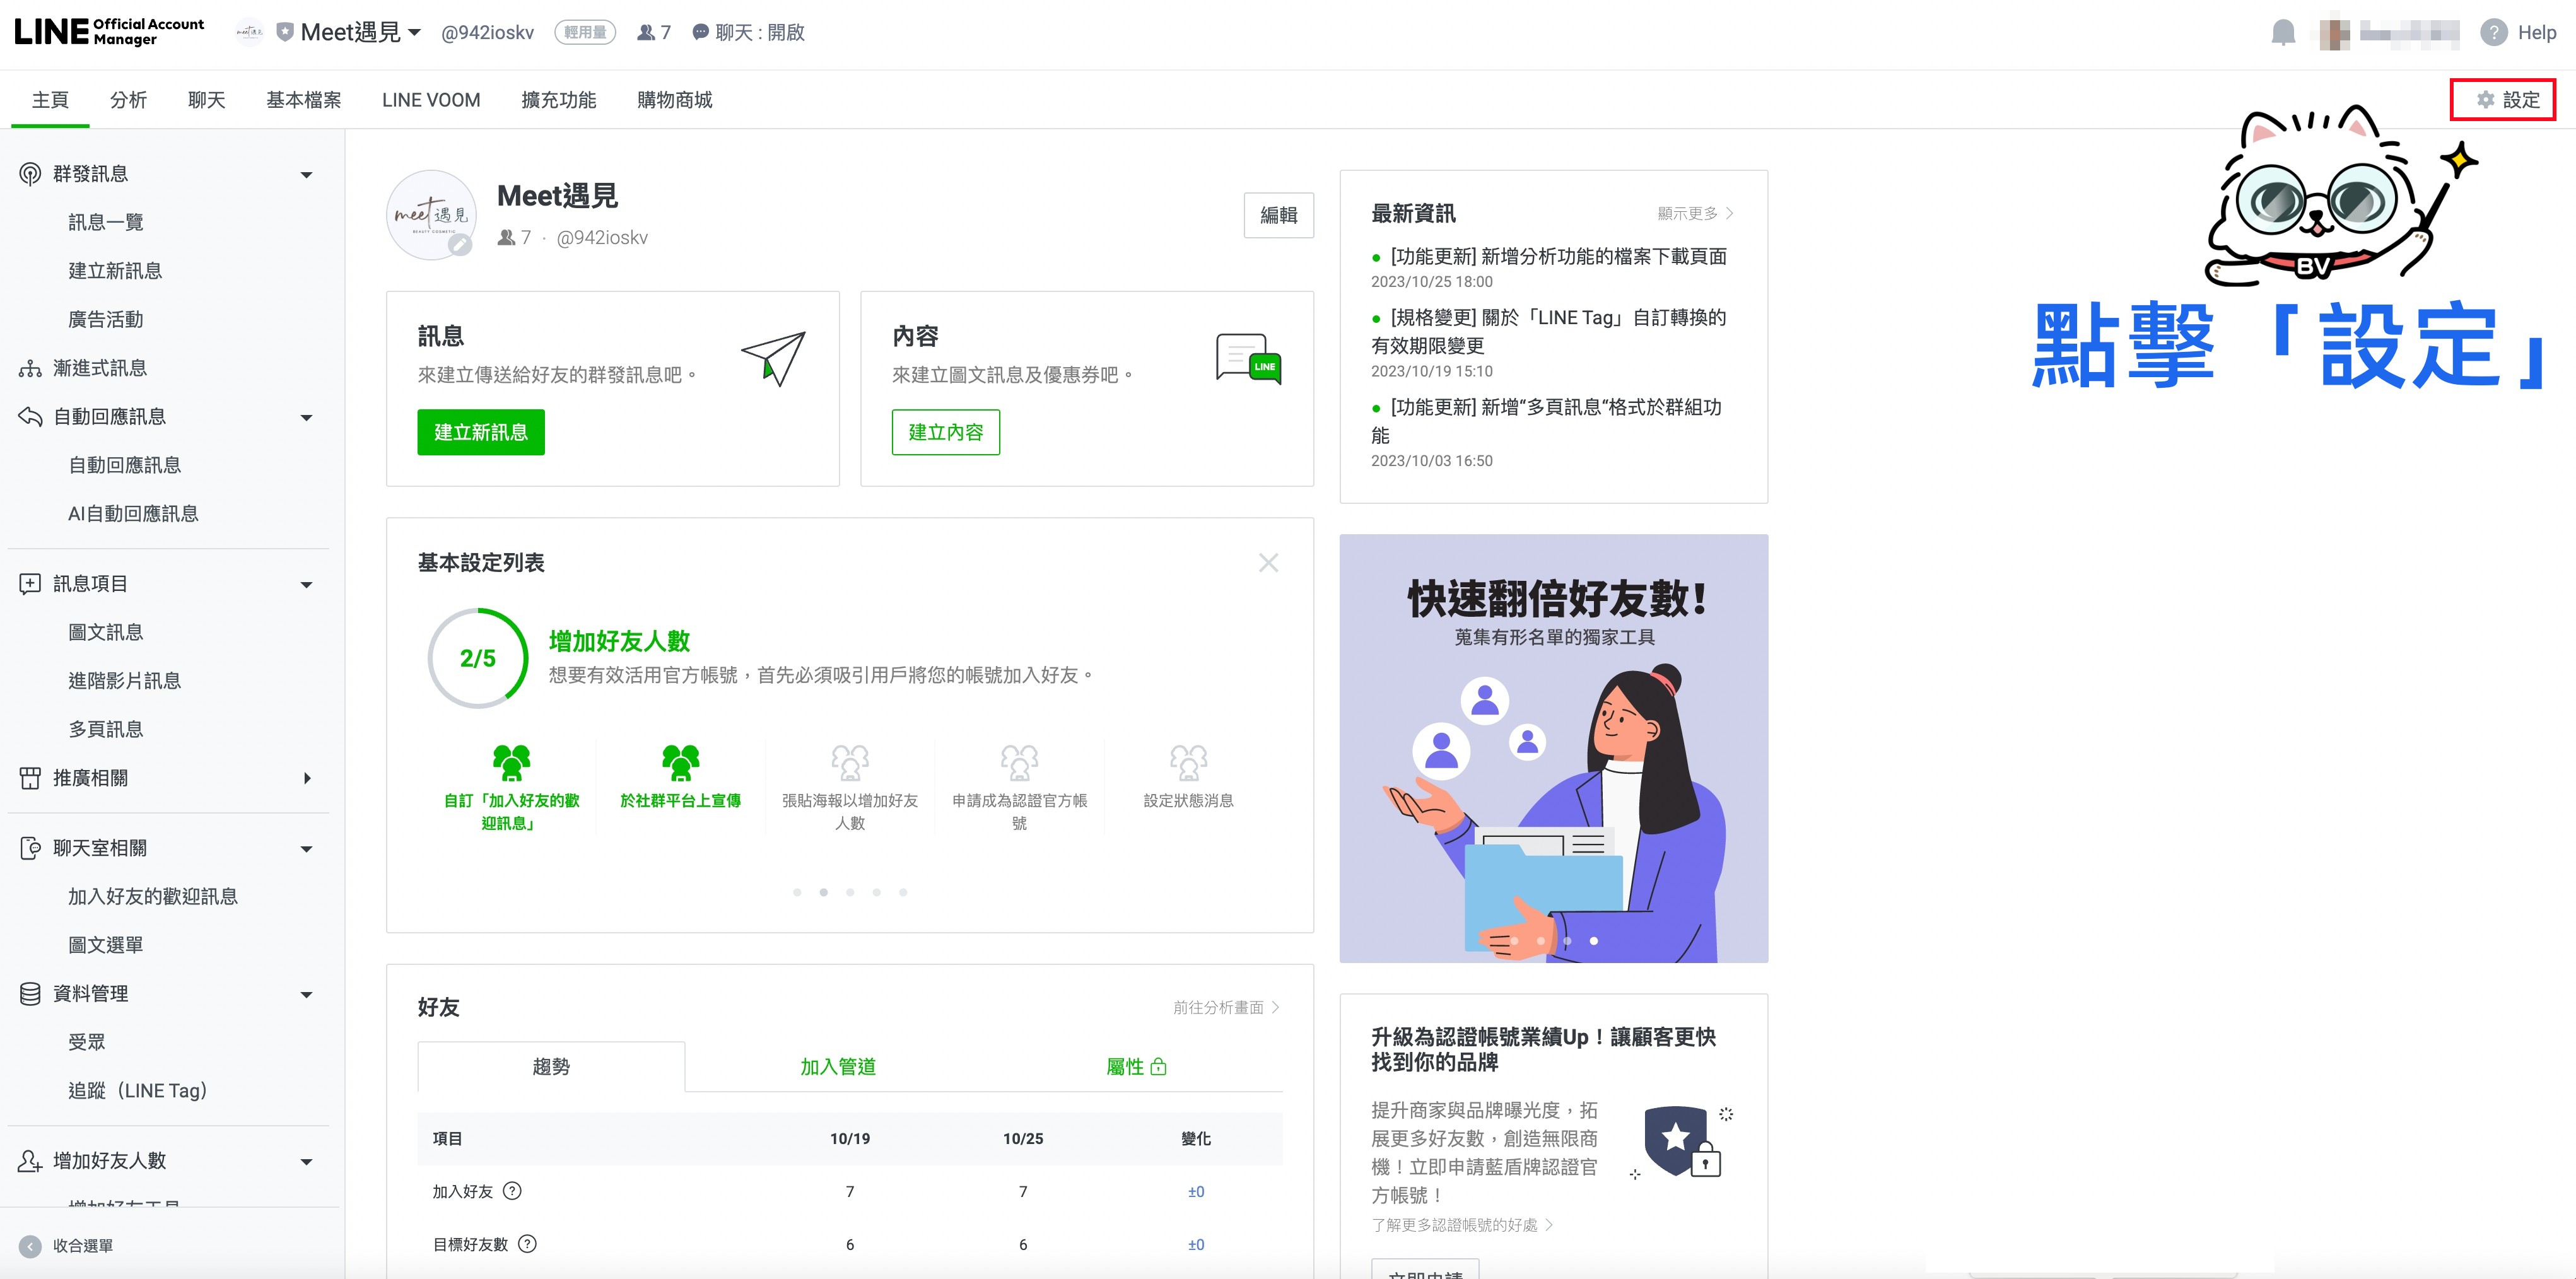Select the second carousel dot in 基本設定列表

click(823, 892)
